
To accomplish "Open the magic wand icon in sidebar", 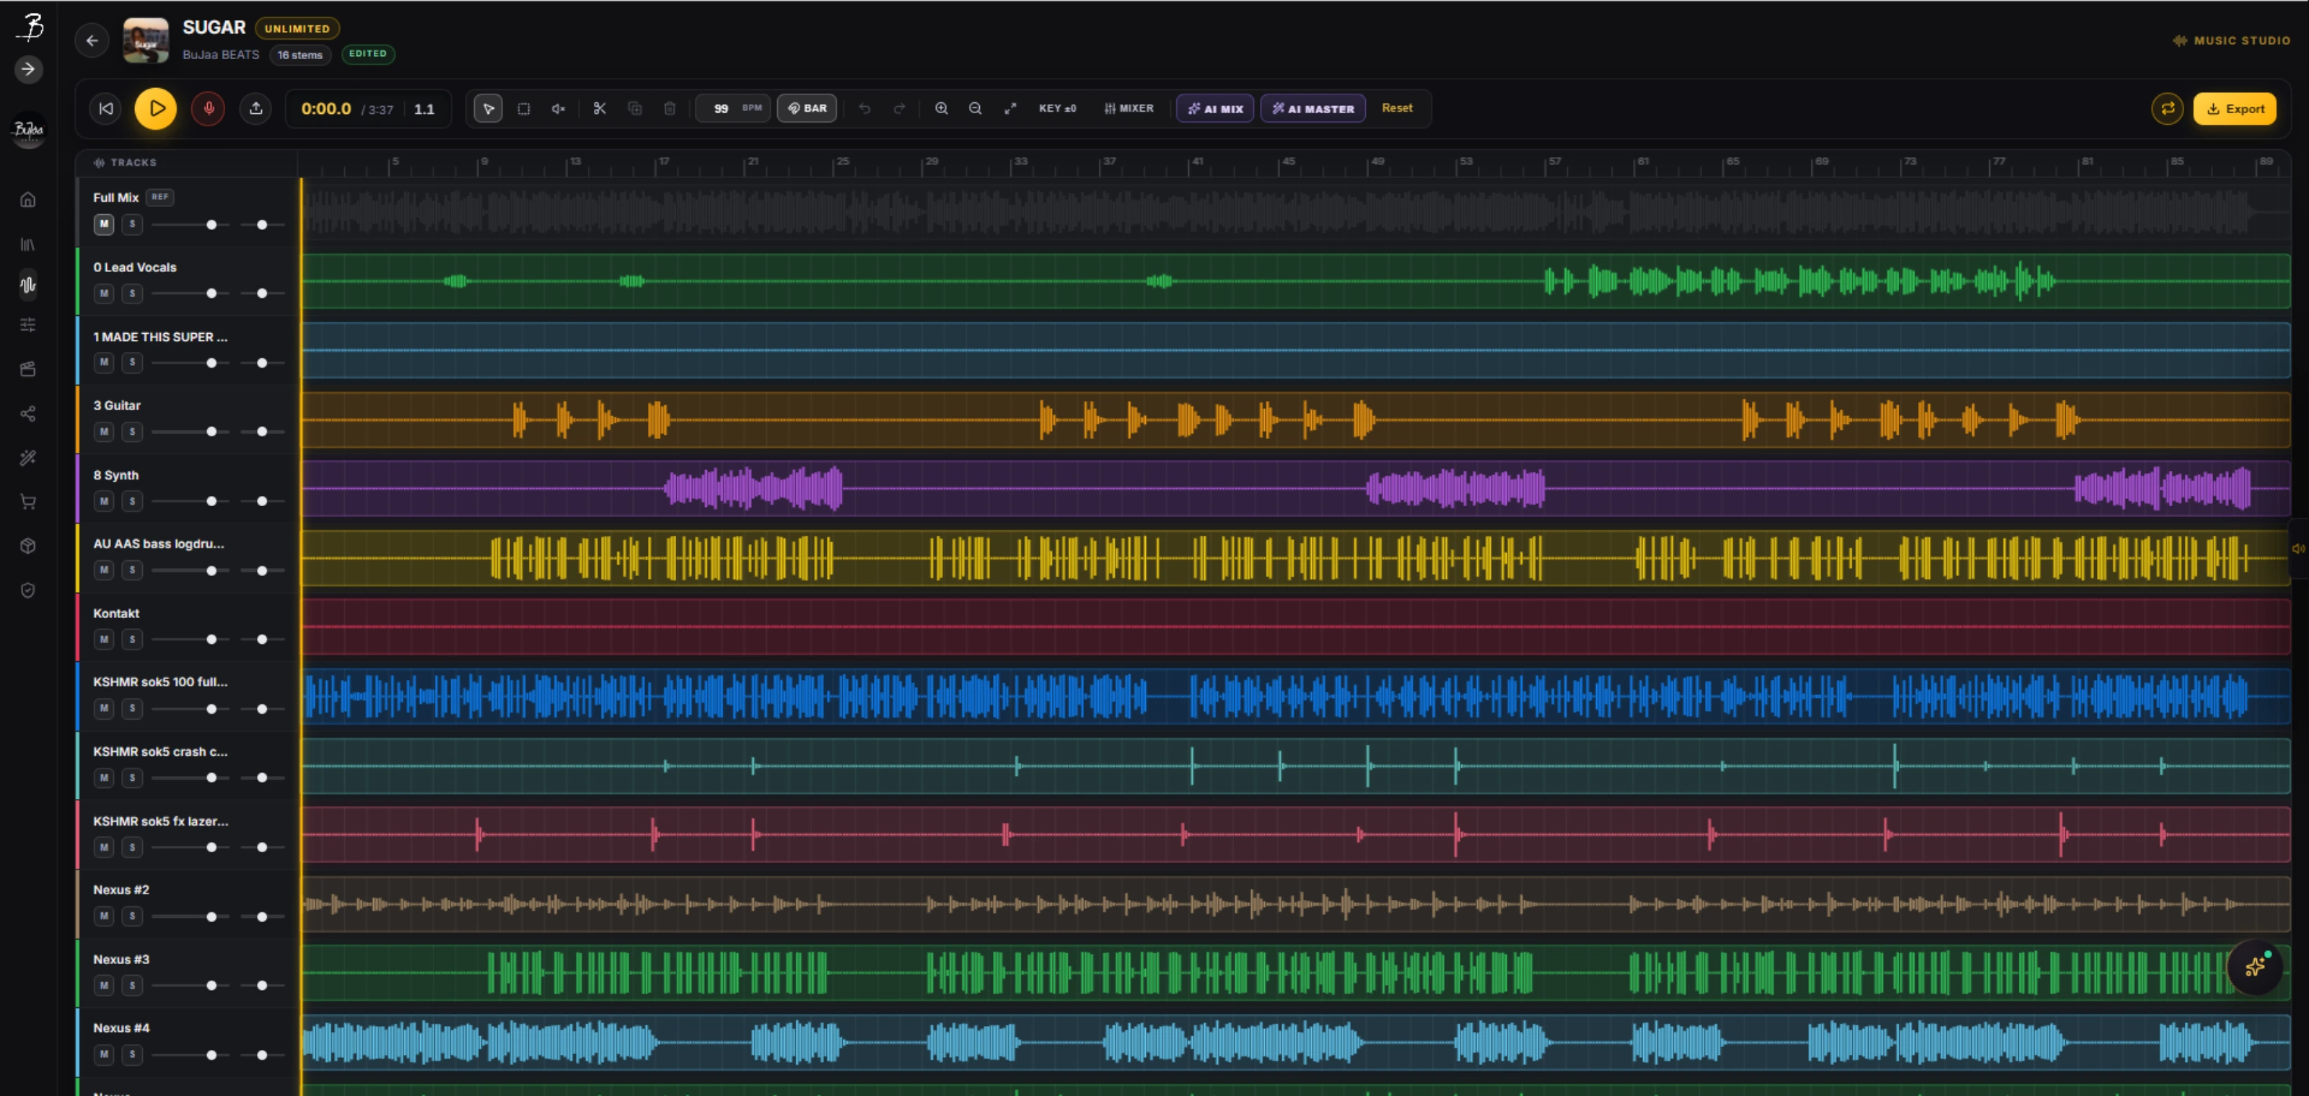I will pyautogui.click(x=28, y=458).
